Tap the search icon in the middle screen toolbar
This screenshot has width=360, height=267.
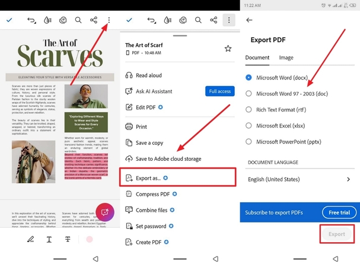coord(198,20)
